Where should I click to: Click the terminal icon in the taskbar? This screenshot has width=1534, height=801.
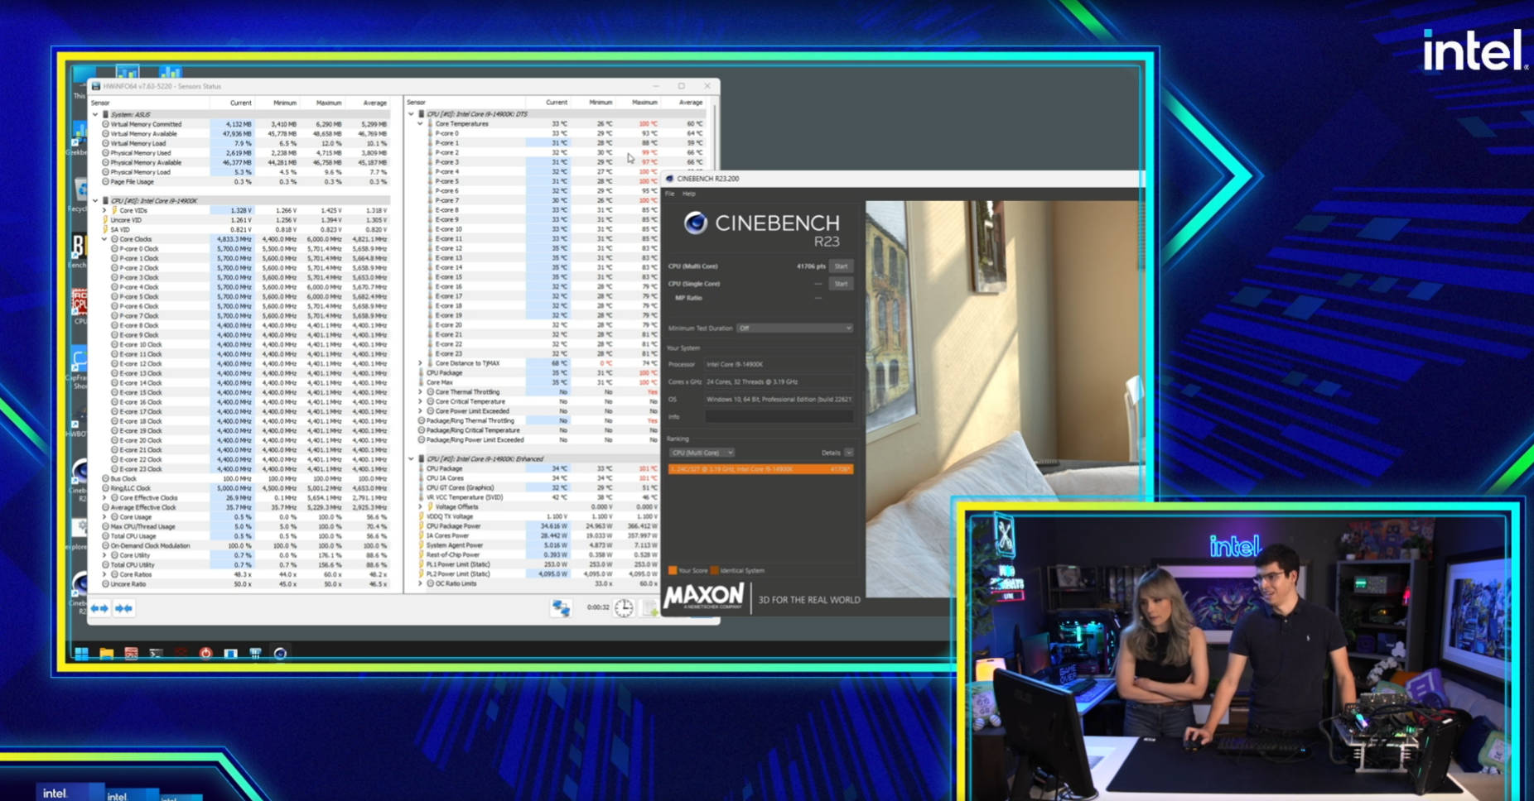[156, 654]
